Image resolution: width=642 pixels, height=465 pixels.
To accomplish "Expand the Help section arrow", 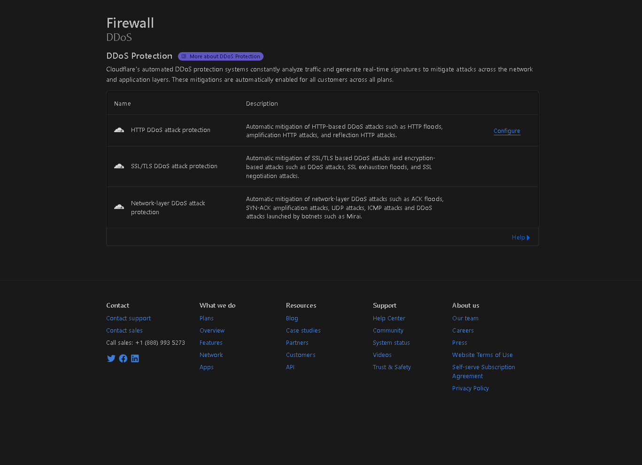I will coord(528,238).
